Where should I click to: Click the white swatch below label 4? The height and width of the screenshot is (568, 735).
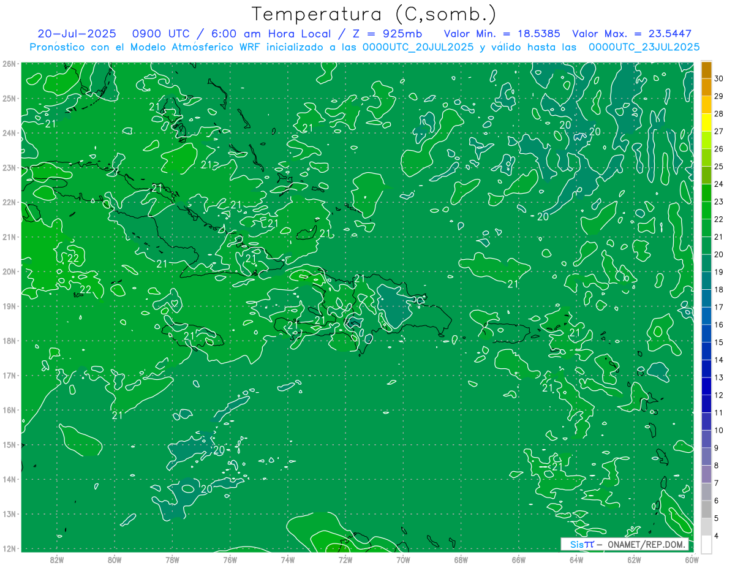pyautogui.click(x=706, y=544)
